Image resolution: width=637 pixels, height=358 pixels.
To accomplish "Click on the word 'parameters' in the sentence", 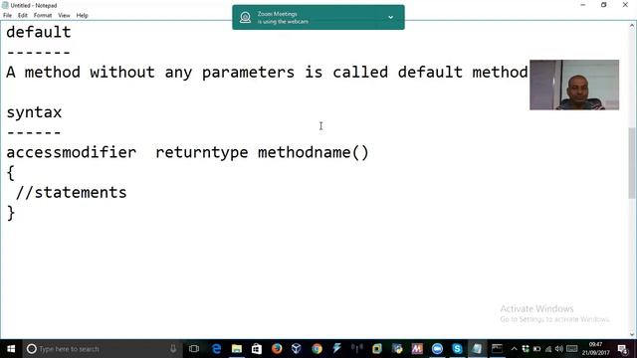I will [x=248, y=73].
